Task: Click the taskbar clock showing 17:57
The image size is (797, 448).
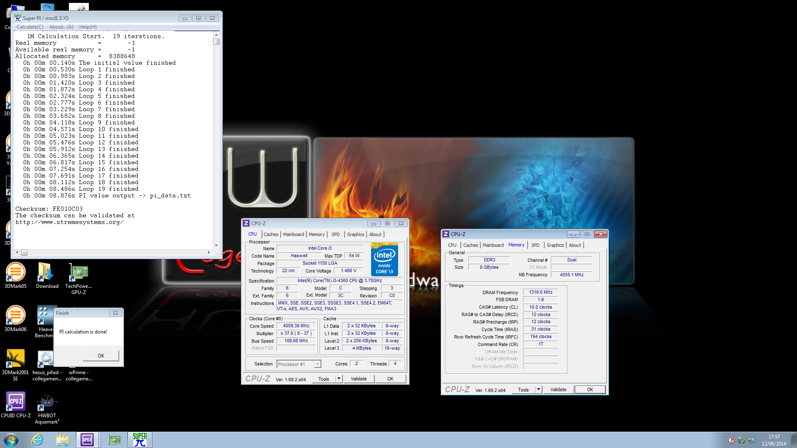Action: (x=774, y=440)
